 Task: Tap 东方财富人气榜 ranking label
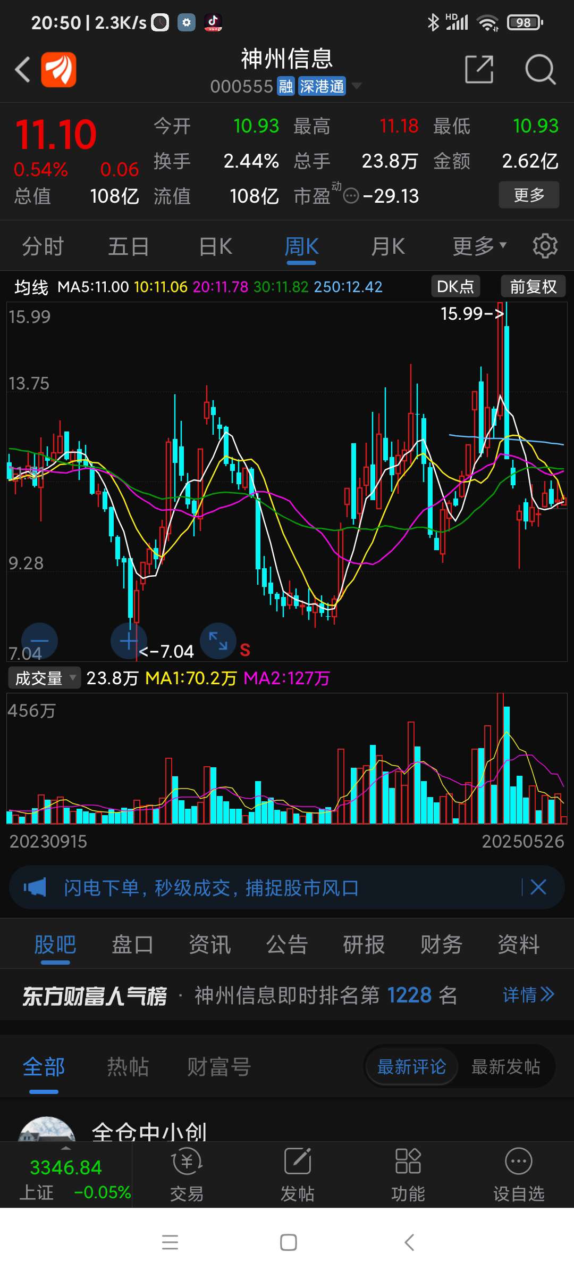95,996
